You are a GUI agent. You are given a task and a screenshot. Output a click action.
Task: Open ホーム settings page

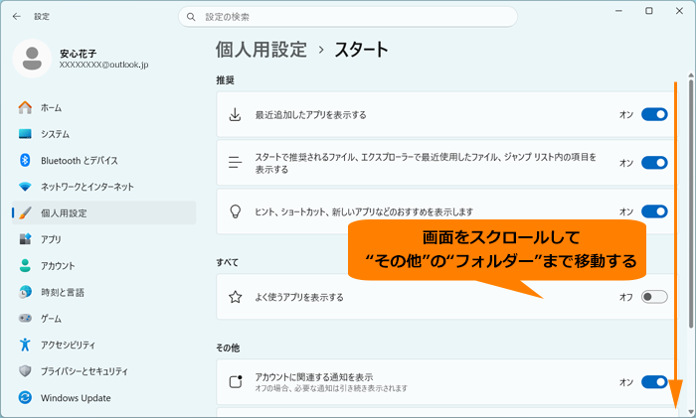[103, 107]
